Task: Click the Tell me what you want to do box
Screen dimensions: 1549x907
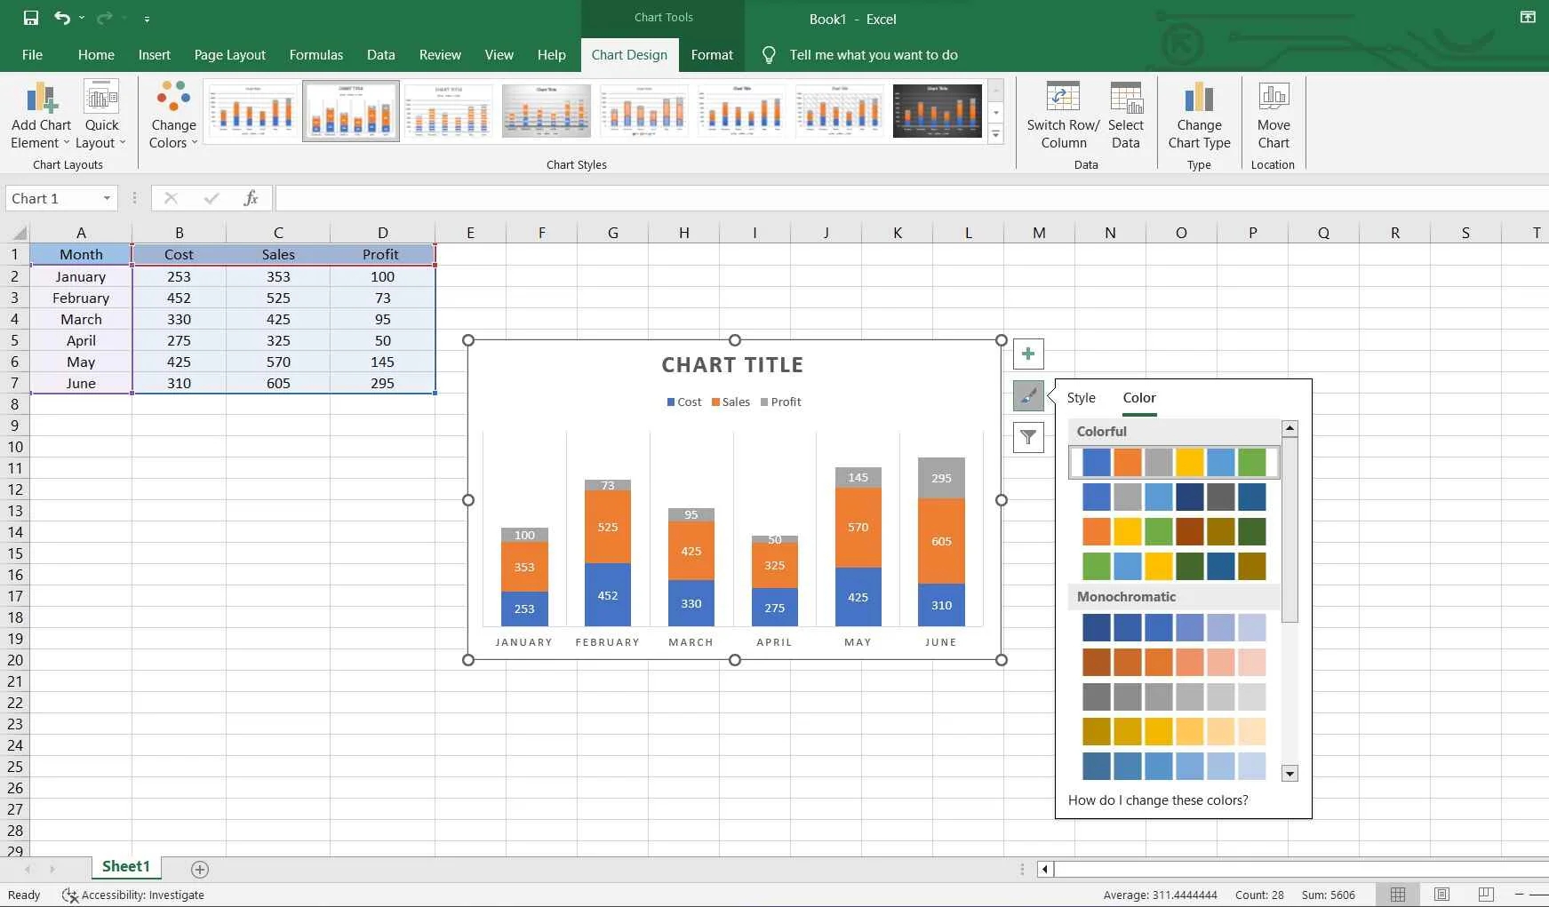Action: point(874,54)
